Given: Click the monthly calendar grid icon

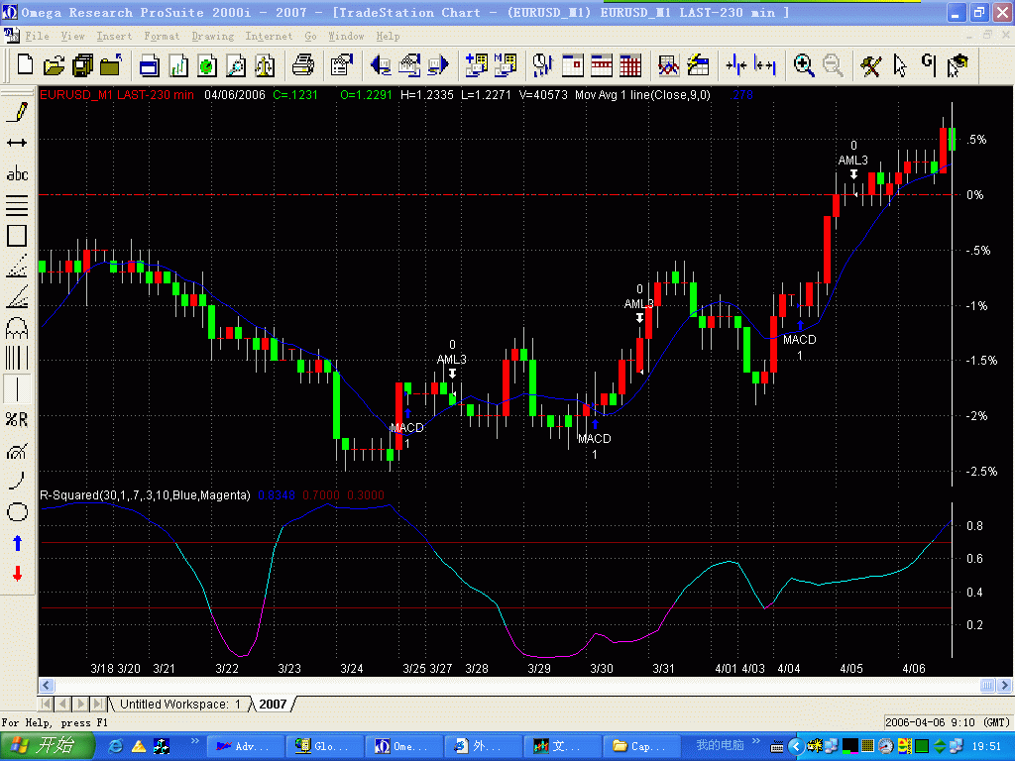Looking at the screenshot, I should [629, 64].
